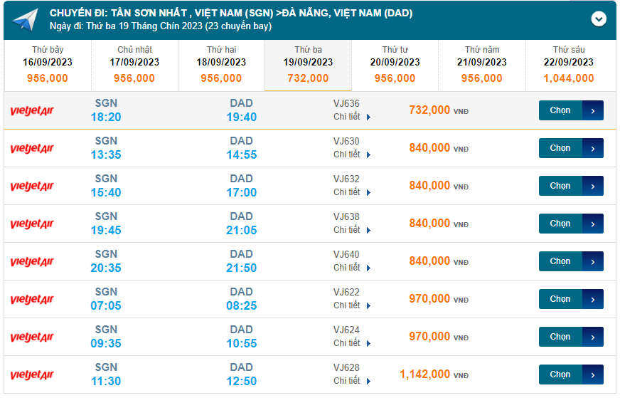Switch to the Thứ bảy 16/09/2023 date tab
The image size is (620, 398).
point(48,66)
